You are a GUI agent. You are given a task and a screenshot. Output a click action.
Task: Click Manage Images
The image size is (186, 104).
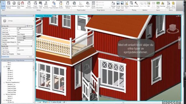[118, 5]
